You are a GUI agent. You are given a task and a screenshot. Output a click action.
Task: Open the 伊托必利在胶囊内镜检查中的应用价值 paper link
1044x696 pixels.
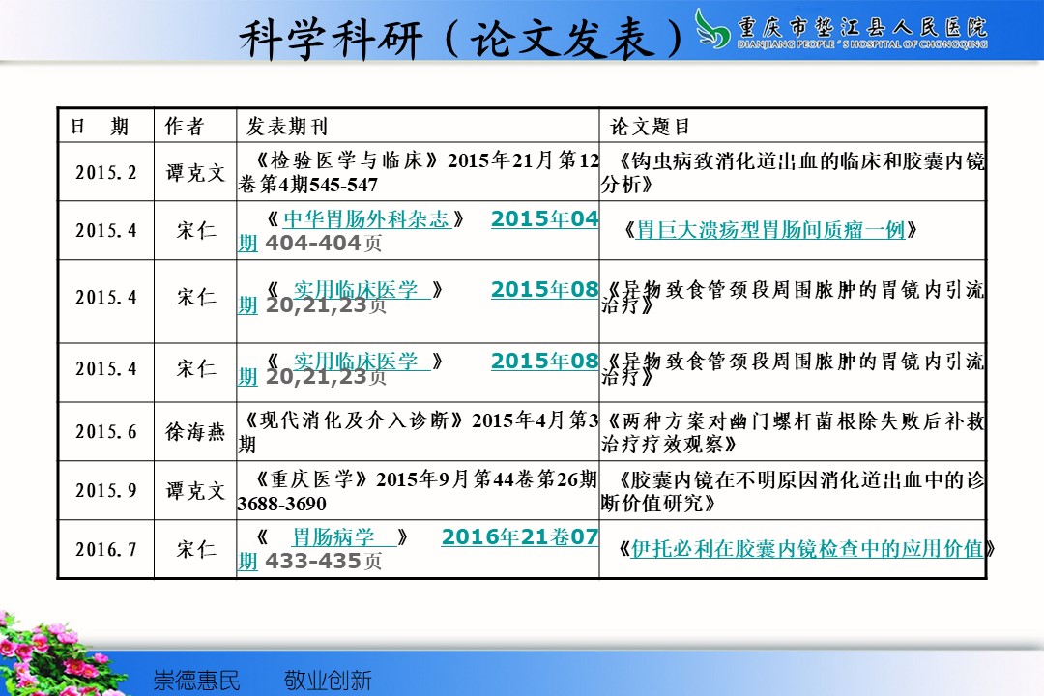(x=806, y=548)
